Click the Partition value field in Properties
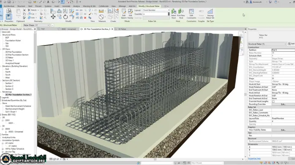 (x=283, y=50)
